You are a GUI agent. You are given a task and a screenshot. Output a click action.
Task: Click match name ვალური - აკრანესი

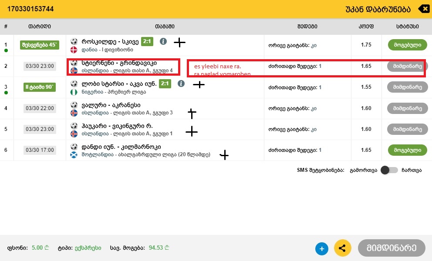click(x=111, y=105)
